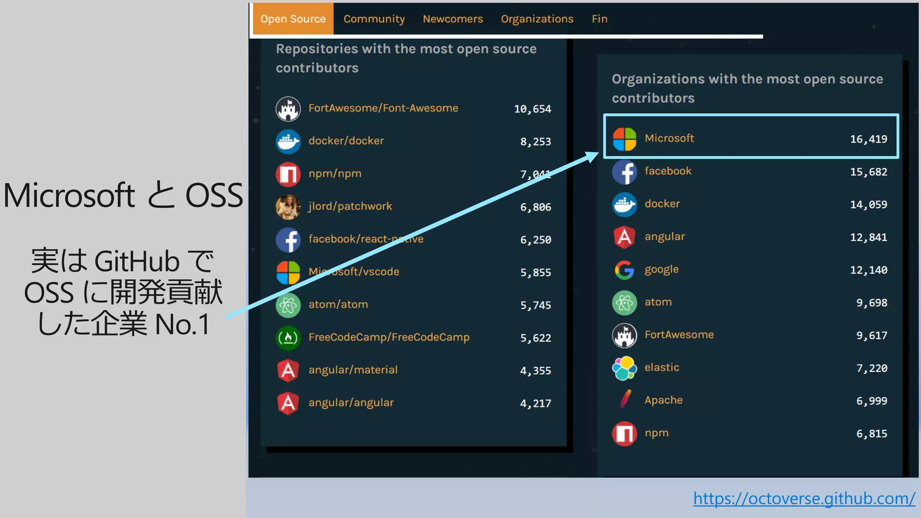921x518 pixels.
Task: Open the FortAwesome/Font-Awesome repository link
Action: [383, 108]
